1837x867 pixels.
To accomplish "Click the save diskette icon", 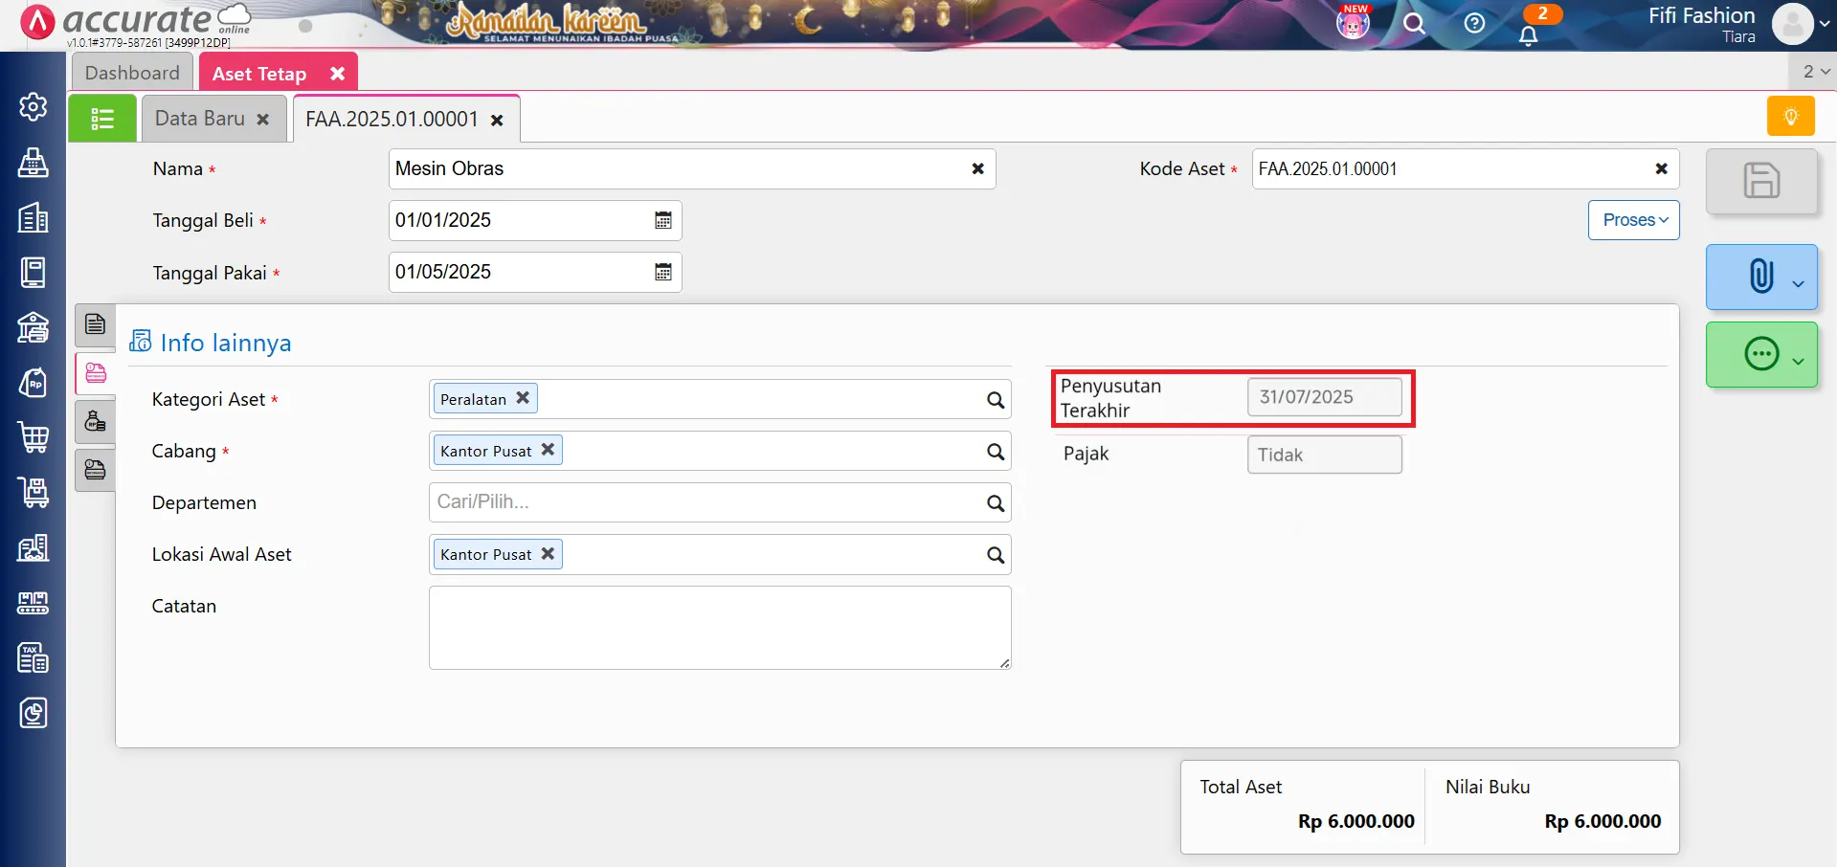I will click(1760, 181).
